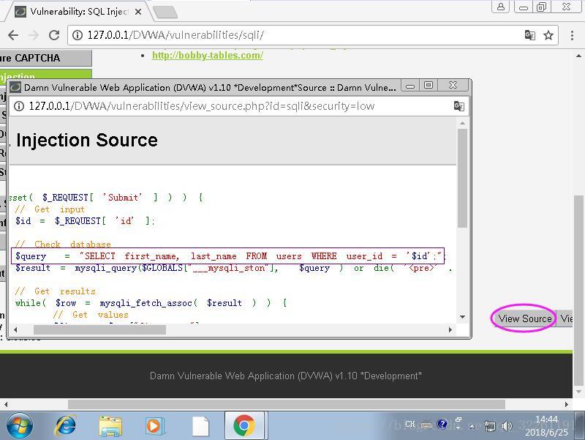Click main page horizontal scrollbar thumb
The image size is (585, 440).
coord(286,404)
